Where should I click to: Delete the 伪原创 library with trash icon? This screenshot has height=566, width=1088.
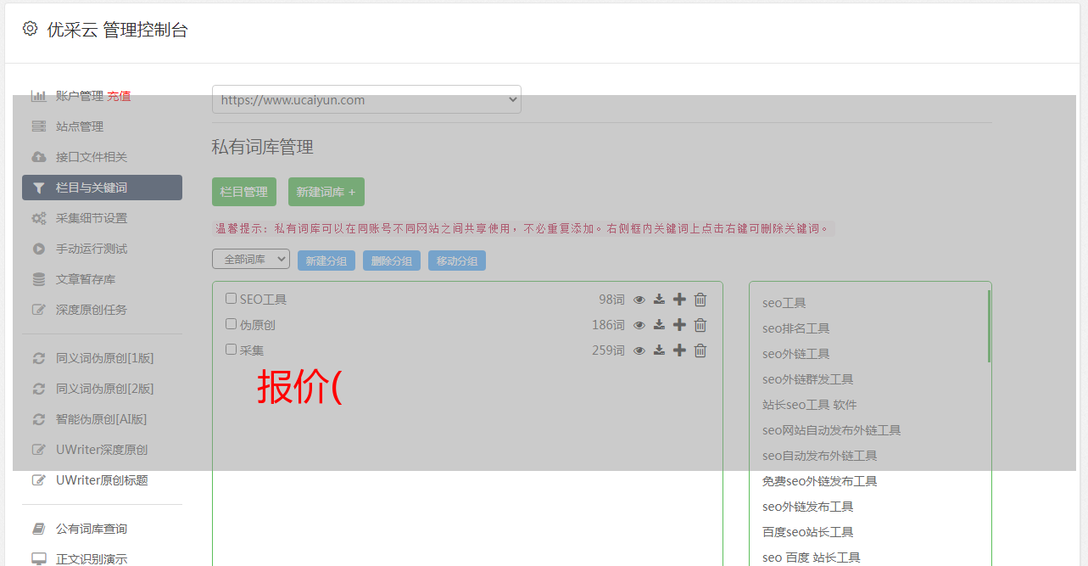[700, 325]
